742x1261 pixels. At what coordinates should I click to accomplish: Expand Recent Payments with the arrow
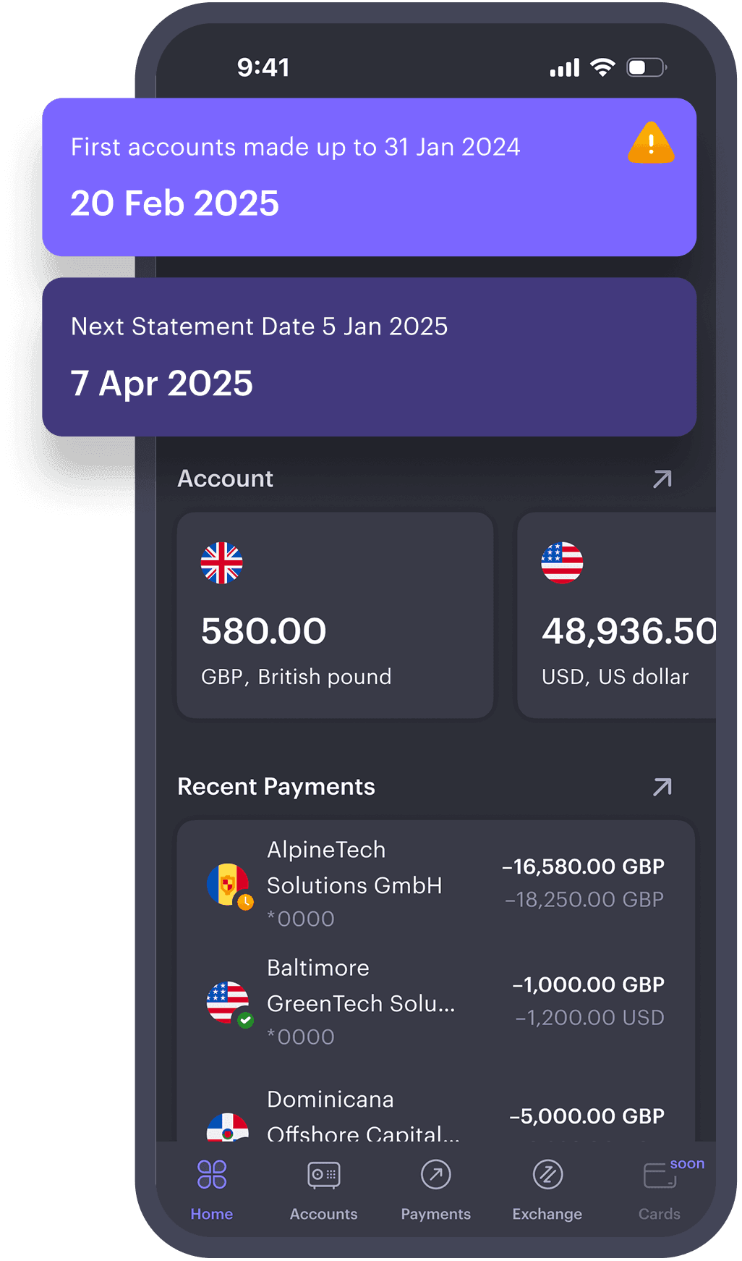pyautogui.click(x=662, y=787)
